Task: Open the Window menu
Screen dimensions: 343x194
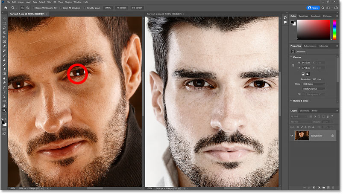Action: tap(77, 2)
